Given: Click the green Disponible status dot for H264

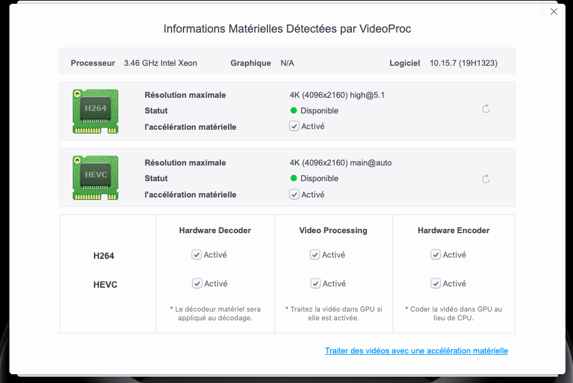Looking at the screenshot, I should point(294,110).
